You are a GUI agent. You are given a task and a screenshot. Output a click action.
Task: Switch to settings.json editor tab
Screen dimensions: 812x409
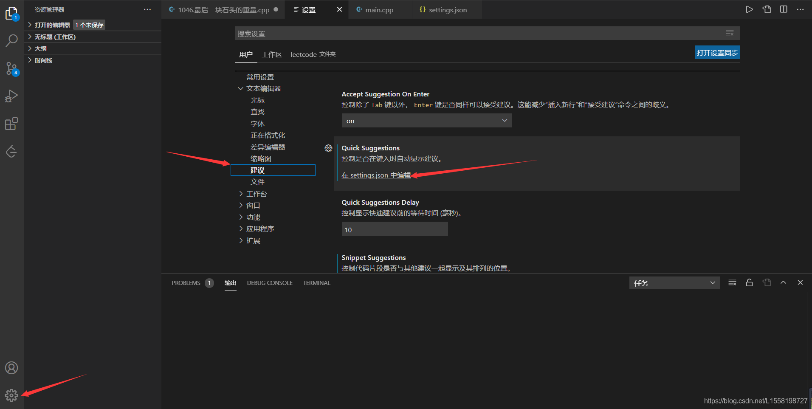point(447,9)
